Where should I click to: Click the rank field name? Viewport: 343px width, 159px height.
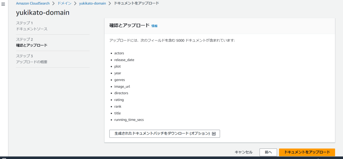click(118, 107)
